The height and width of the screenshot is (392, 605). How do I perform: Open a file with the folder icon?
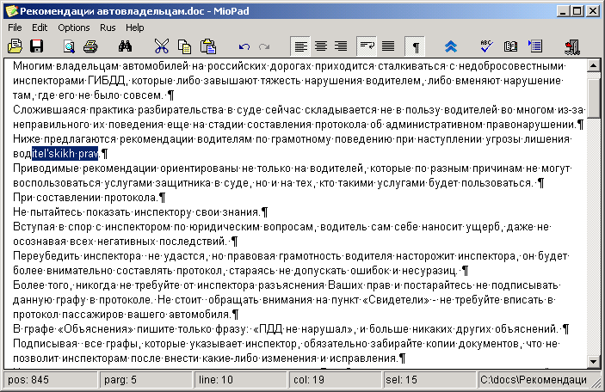[15, 46]
